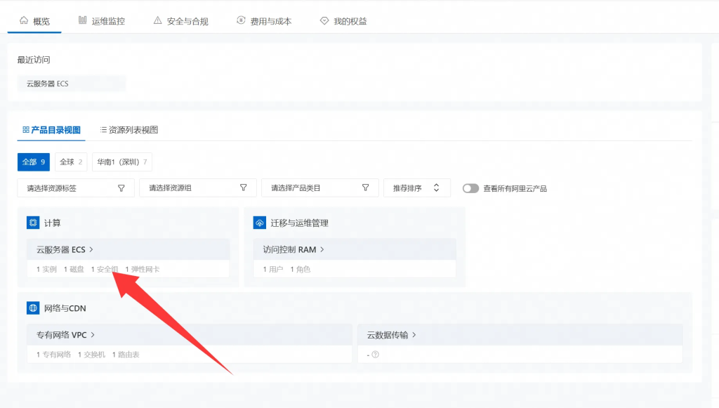Open 云数据传输 product entry
Screen dimensions: 719x408
point(391,335)
